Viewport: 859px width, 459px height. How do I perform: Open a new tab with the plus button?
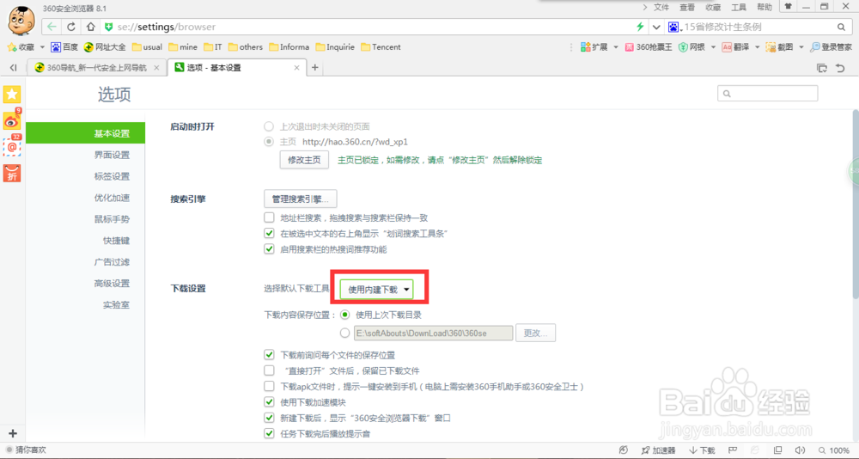[x=314, y=67]
